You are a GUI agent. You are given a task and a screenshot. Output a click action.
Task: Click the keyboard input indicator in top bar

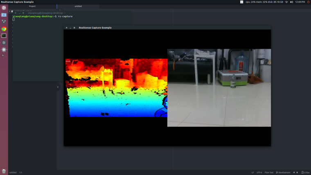coord(241,2)
